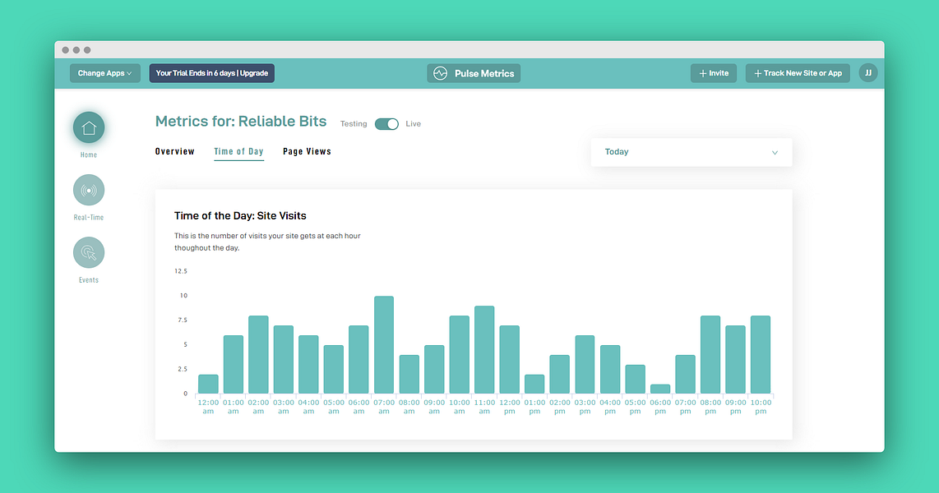This screenshot has width=939, height=493.
Task: Switch to the Overview tab
Action: pos(174,151)
